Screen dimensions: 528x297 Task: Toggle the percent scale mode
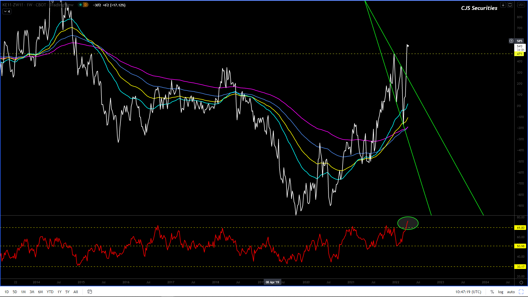coord(492,292)
